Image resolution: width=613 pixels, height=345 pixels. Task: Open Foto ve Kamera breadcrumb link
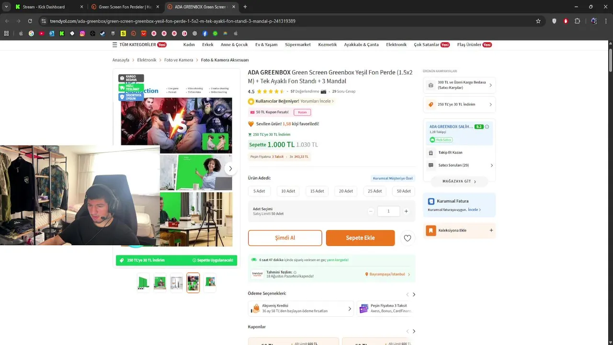tap(179, 60)
